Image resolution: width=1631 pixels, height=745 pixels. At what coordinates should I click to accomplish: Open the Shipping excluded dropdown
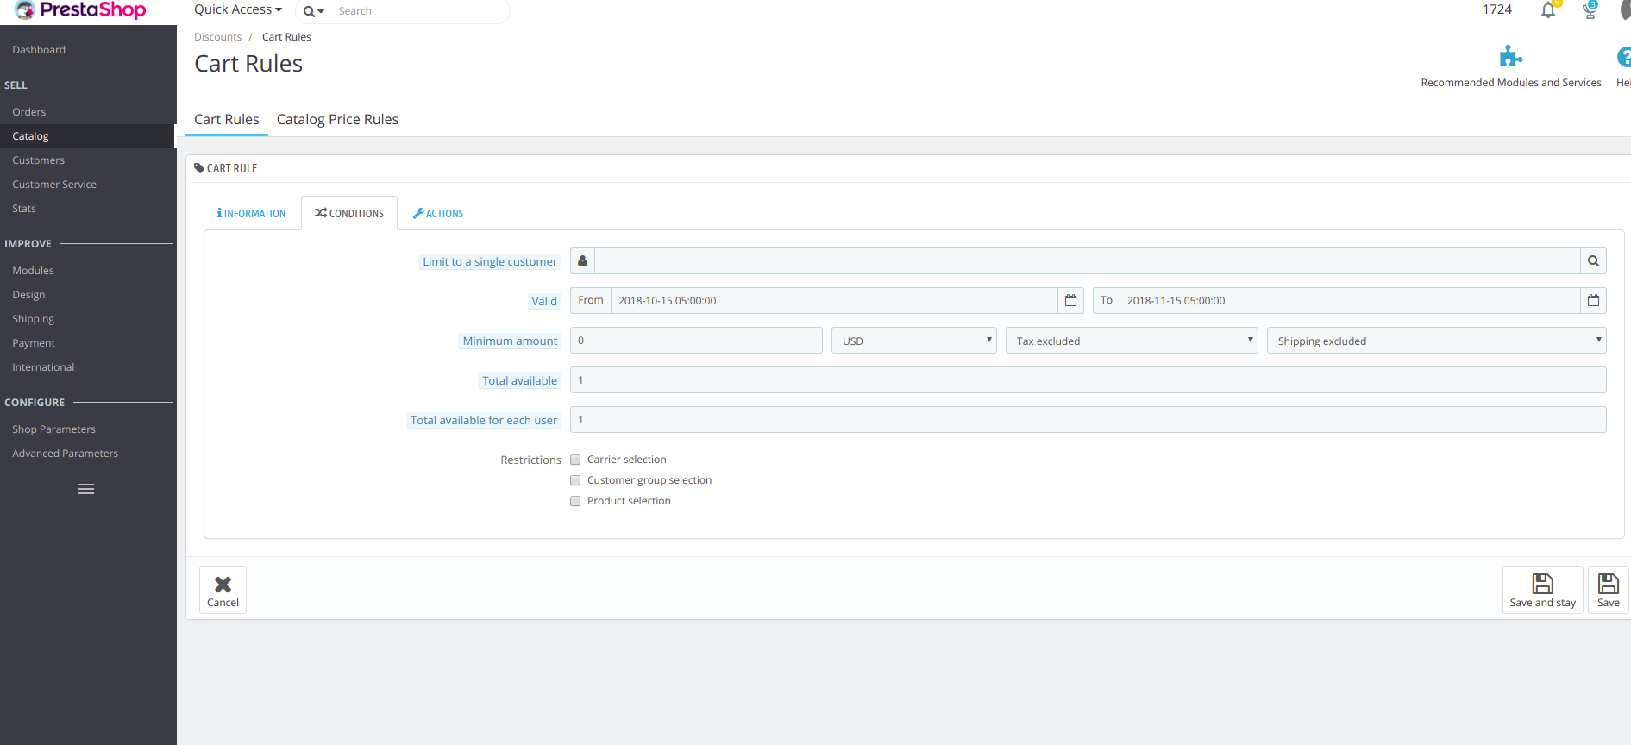pos(1436,341)
